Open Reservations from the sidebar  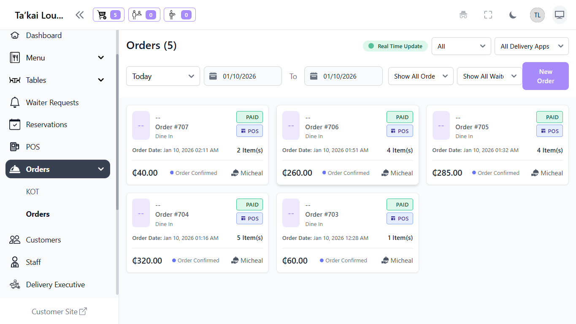click(46, 125)
